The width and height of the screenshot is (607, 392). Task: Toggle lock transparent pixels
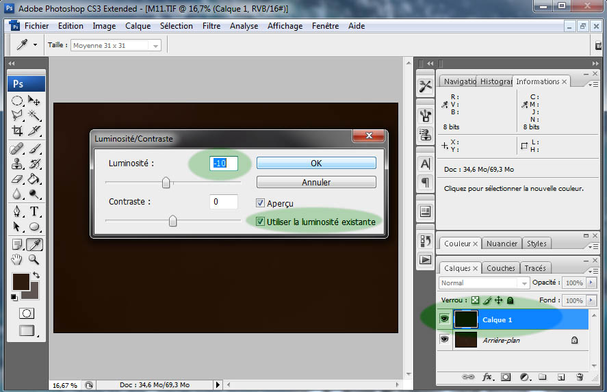click(476, 300)
